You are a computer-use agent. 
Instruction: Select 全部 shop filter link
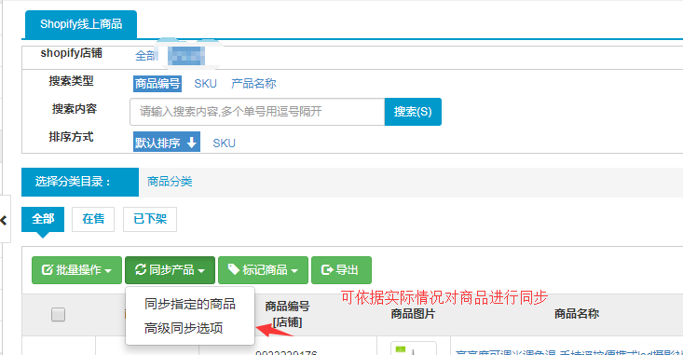click(145, 56)
